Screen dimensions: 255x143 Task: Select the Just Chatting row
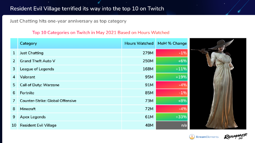pyautogui.click(x=99, y=53)
